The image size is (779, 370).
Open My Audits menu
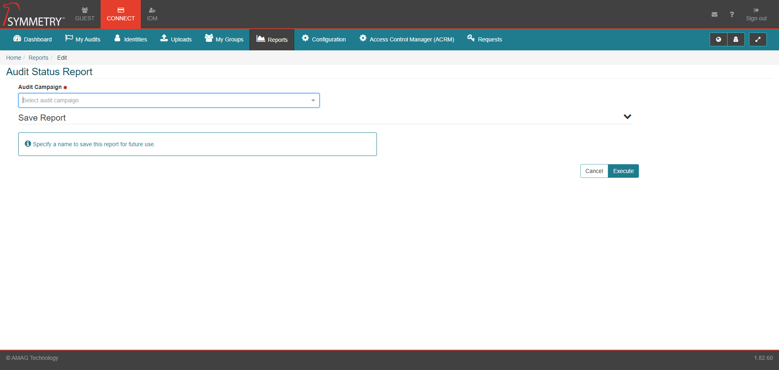83,39
